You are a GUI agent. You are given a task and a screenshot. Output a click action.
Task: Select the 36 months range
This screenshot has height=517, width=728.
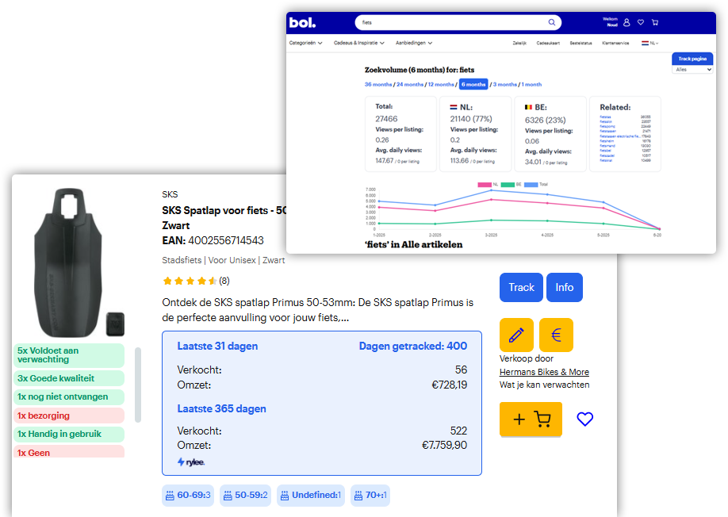pyautogui.click(x=378, y=85)
